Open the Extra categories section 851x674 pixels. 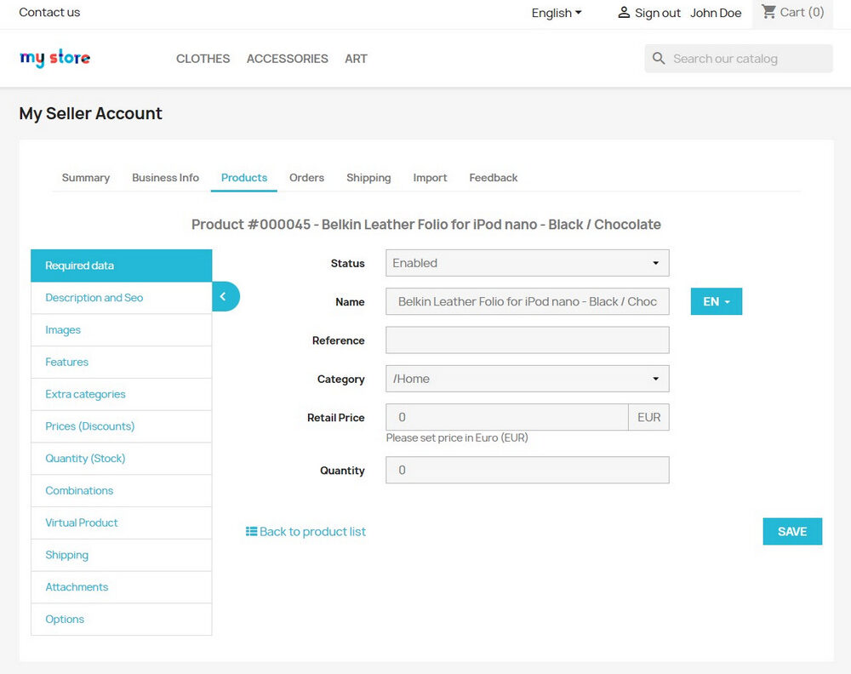(122, 394)
